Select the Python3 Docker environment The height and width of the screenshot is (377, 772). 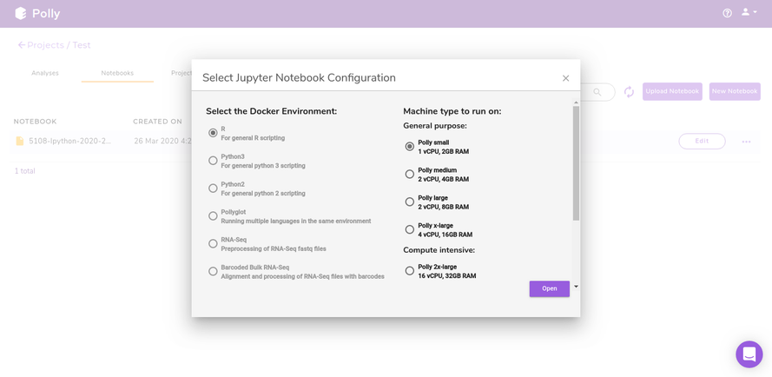tap(213, 160)
